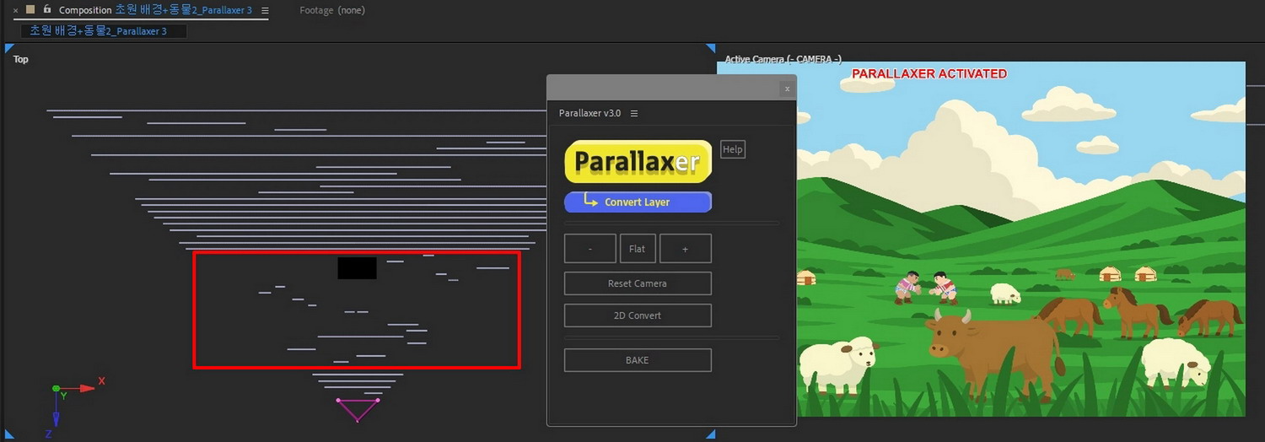This screenshot has height=442, width=1265.
Task: Toggle the Composition panel lock icon
Action: point(46,9)
